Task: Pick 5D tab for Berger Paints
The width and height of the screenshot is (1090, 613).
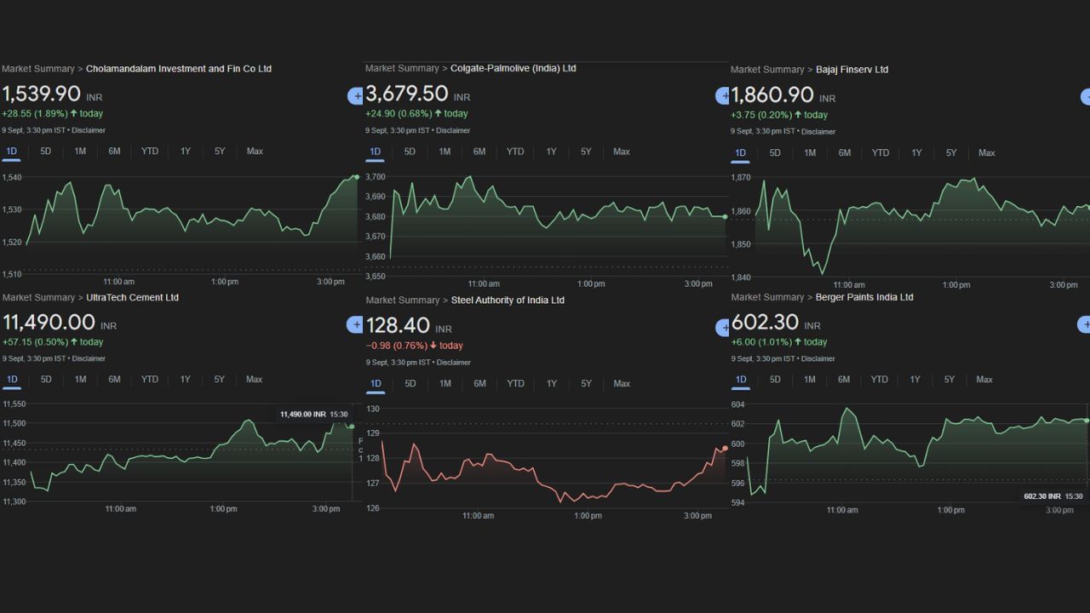Action: (775, 380)
